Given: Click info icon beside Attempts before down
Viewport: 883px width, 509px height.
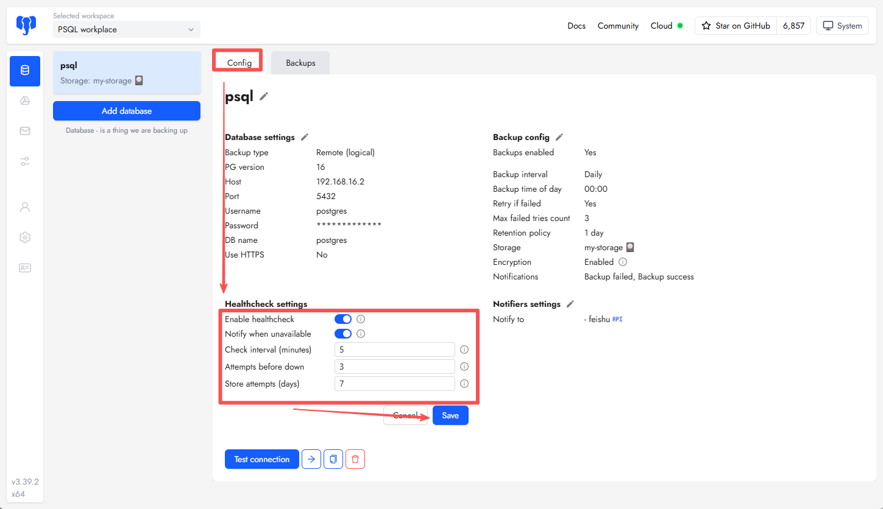Looking at the screenshot, I should click(x=464, y=367).
